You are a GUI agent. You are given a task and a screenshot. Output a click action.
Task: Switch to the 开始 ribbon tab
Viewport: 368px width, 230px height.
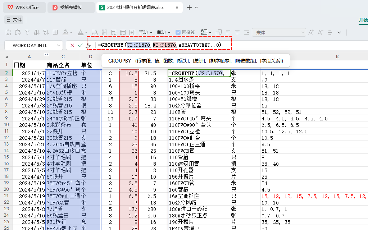pyautogui.click(x=363, y=20)
